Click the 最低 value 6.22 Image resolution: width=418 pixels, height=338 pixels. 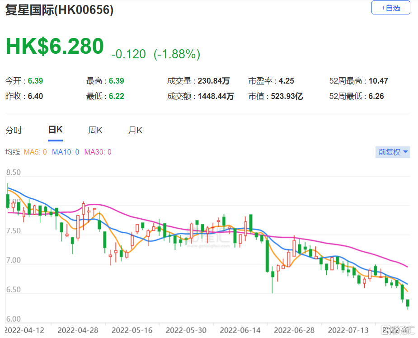(117, 96)
